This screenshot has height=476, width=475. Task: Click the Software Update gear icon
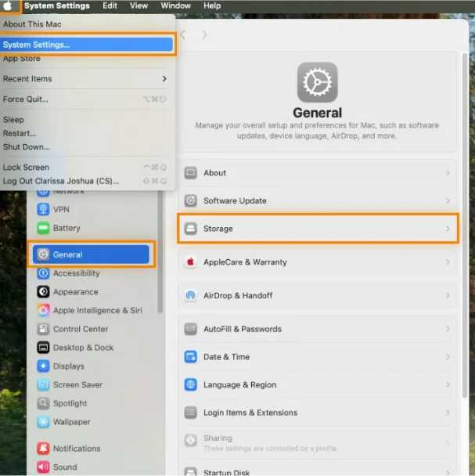191,200
